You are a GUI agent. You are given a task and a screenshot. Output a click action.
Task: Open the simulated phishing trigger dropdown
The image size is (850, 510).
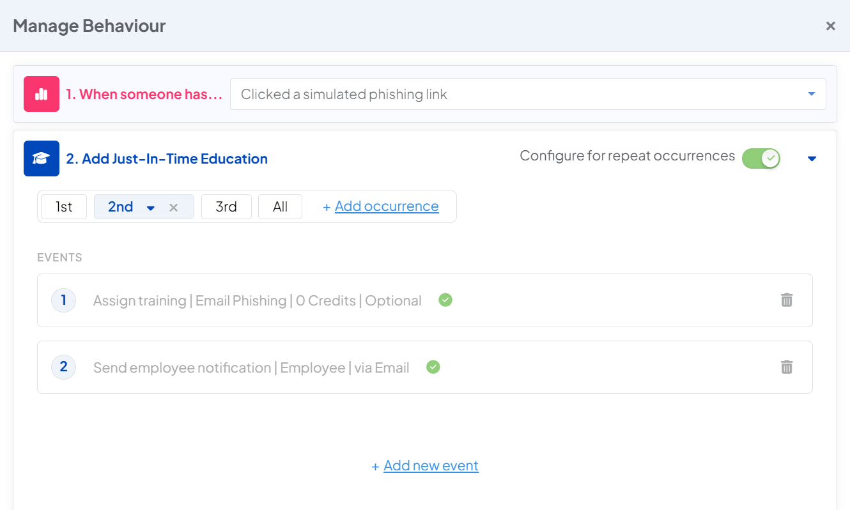click(810, 94)
